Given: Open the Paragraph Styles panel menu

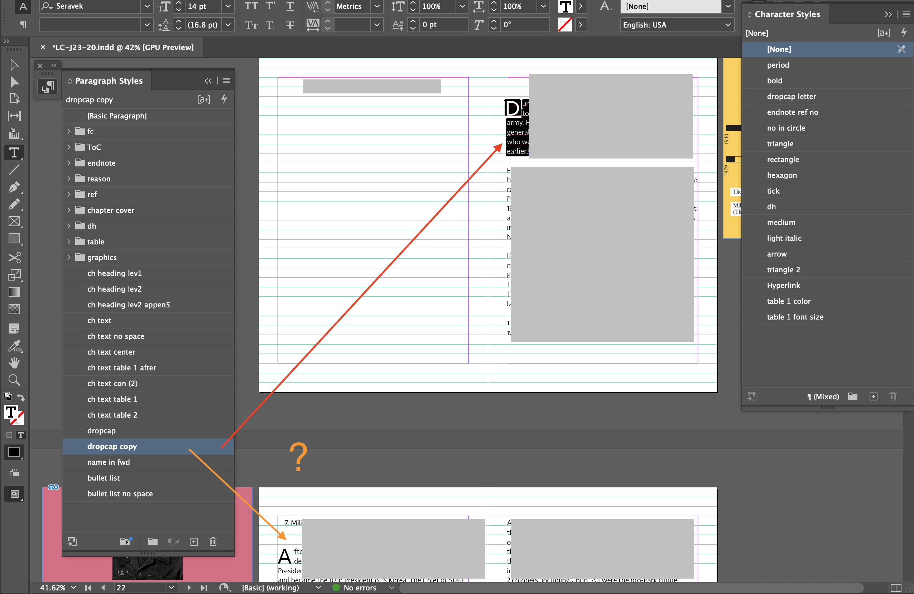Looking at the screenshot, I should click(x=226, y=81).
